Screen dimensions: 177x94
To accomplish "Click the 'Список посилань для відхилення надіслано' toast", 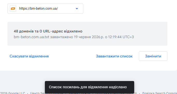I will pos(90,87).
